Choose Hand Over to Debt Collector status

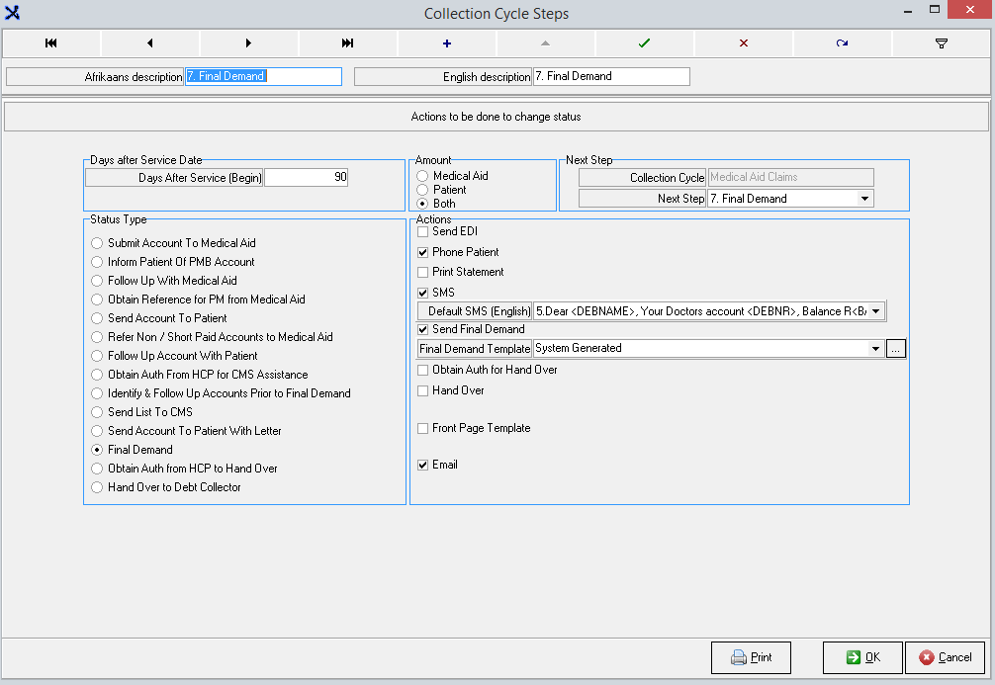pos(97,487)
